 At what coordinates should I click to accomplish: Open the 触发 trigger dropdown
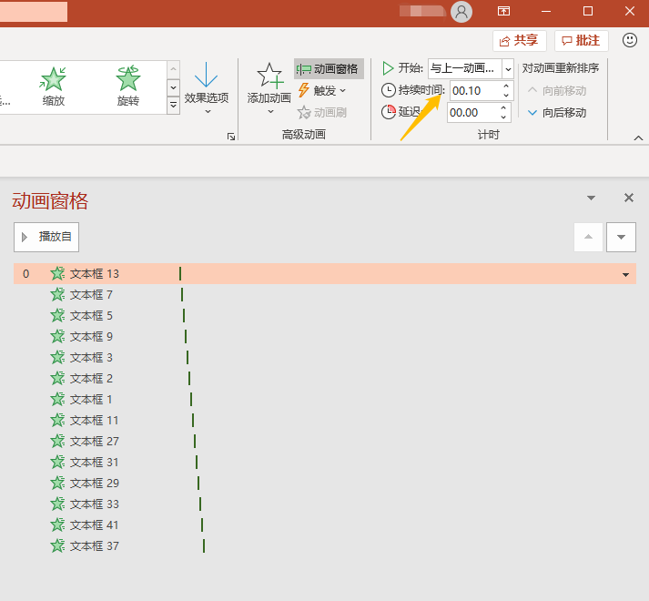tap(322, 90)
